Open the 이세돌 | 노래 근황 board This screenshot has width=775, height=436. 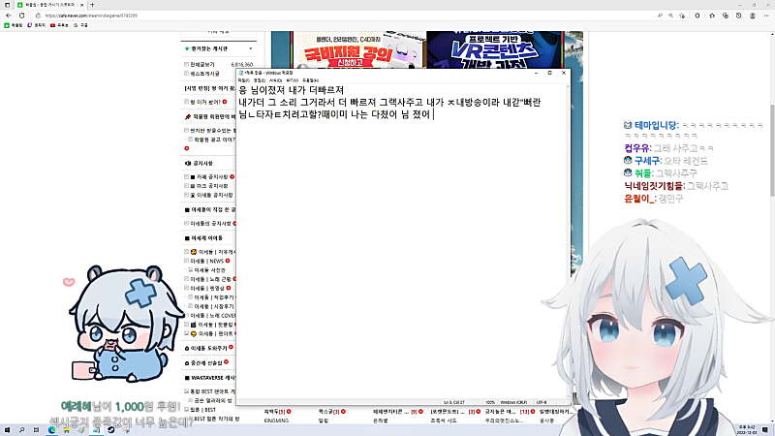(211, 279)
